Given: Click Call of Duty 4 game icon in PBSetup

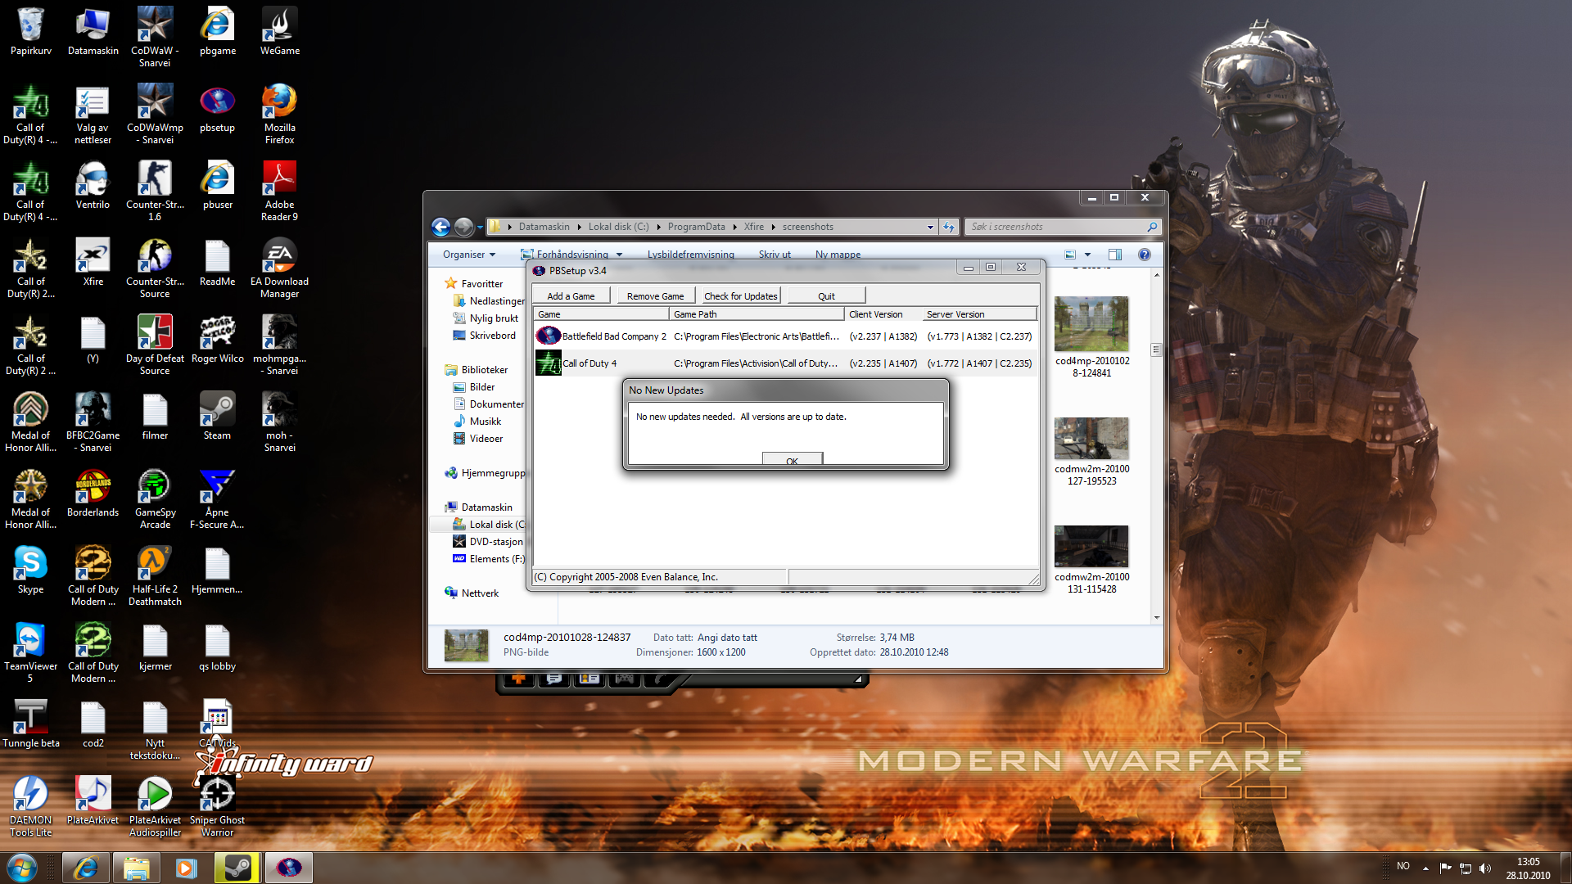Looking at the screenshot, I should [548, 363].
